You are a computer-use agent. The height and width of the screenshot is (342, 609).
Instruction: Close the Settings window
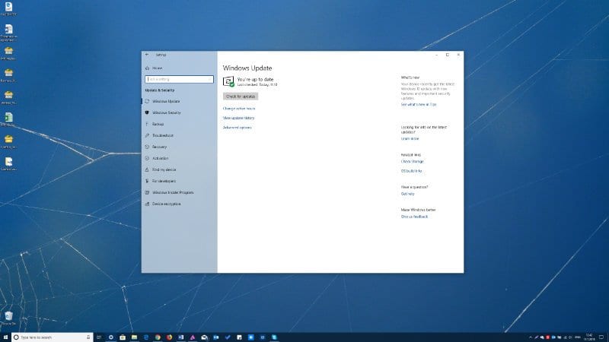(x=458, y=55)
